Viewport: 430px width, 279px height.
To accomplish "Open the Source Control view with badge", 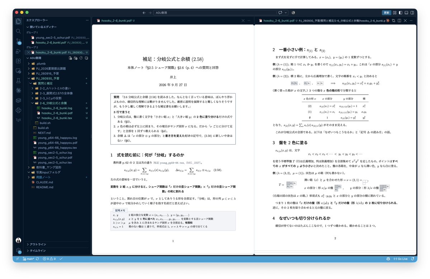I will click(x=18, y=41).
